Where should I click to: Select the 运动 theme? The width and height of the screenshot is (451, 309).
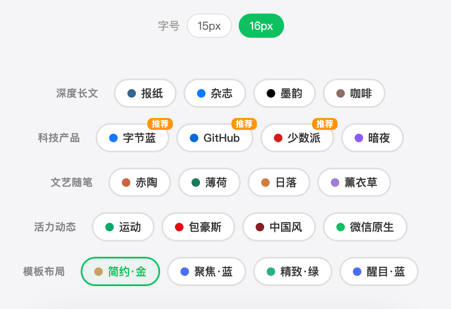(x=123, y=227)
